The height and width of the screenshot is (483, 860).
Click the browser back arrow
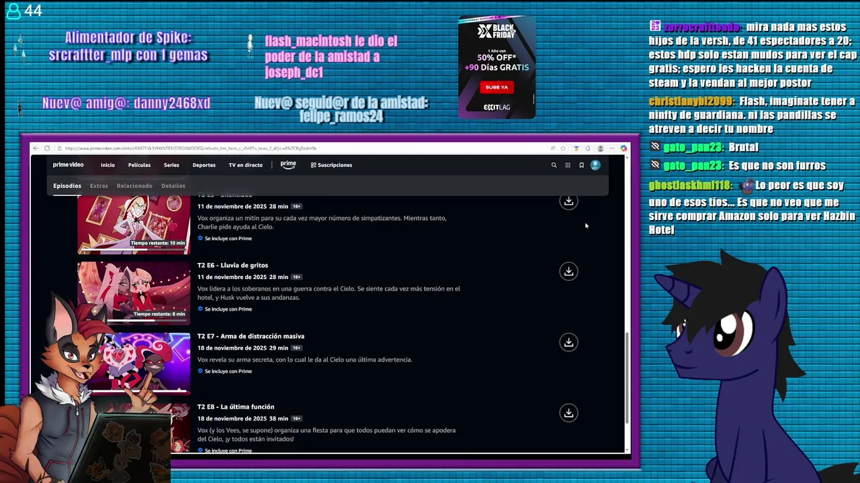pos(36,148)
